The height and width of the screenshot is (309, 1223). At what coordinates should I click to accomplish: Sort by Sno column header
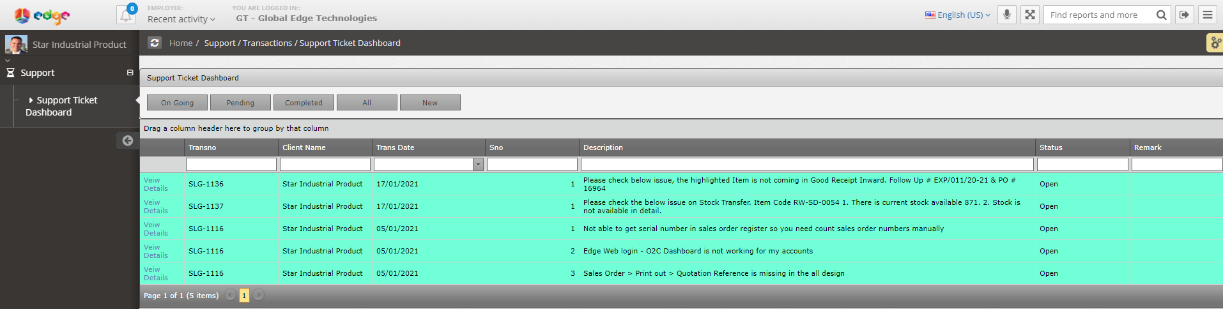532,147
